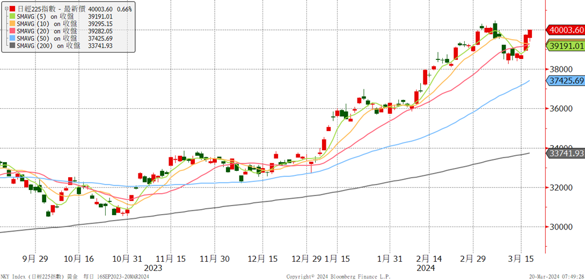Image resolution: width=585 pixels, height=280 pixels.
Task: Select the legend label '日經225指數 - 最新價'
Action: pos(51,8)
